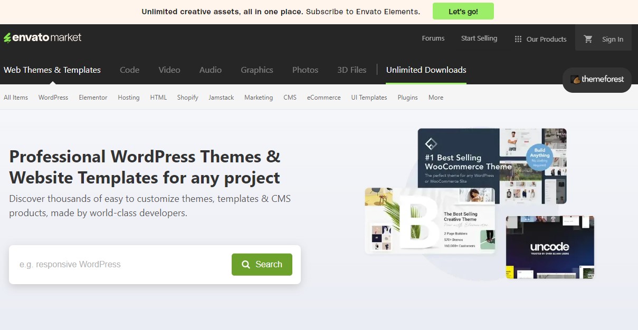Screen dimensions: 638x330
Task: Open the Best Selling WooCommerce Theme image
Action: click(x=492, y=166)
